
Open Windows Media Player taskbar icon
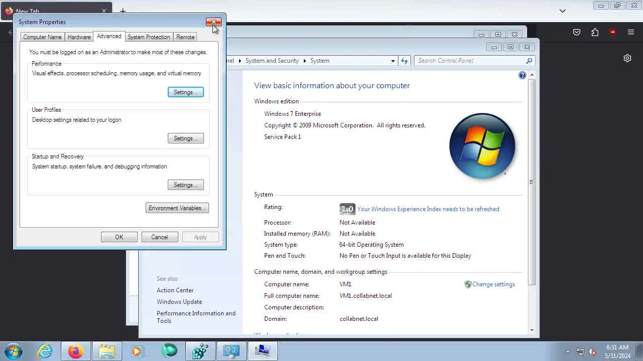(137, 351)
